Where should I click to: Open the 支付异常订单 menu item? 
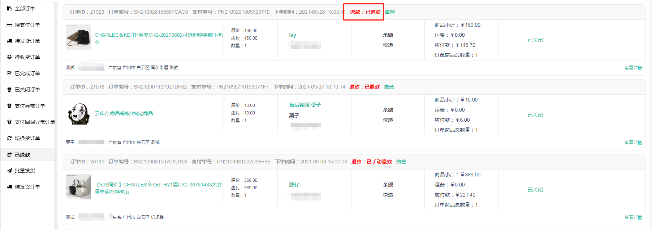(30, 106)
